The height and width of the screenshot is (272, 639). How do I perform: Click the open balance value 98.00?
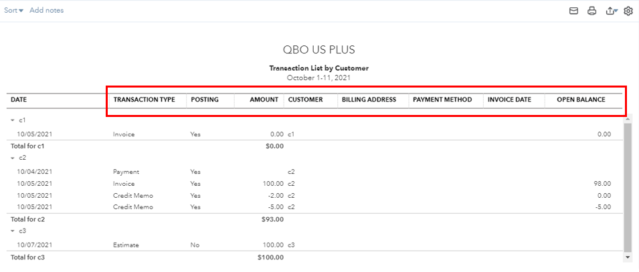pyautogui.click(x=603, y=184)
